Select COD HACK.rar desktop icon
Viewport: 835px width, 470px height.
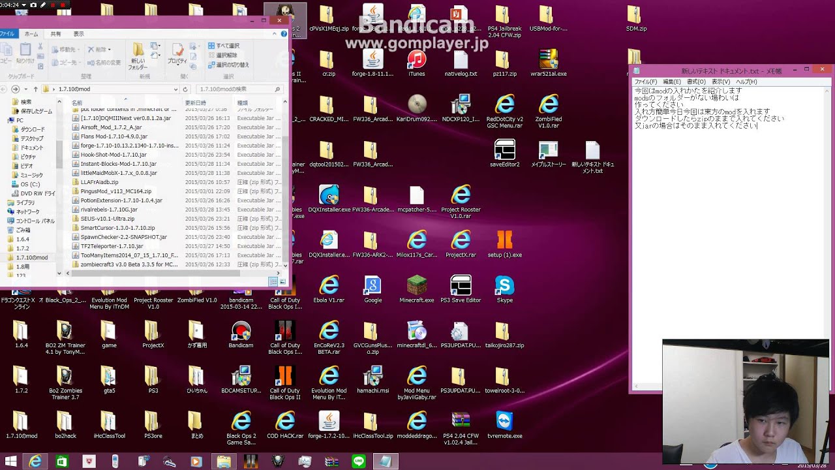[285, 425]
